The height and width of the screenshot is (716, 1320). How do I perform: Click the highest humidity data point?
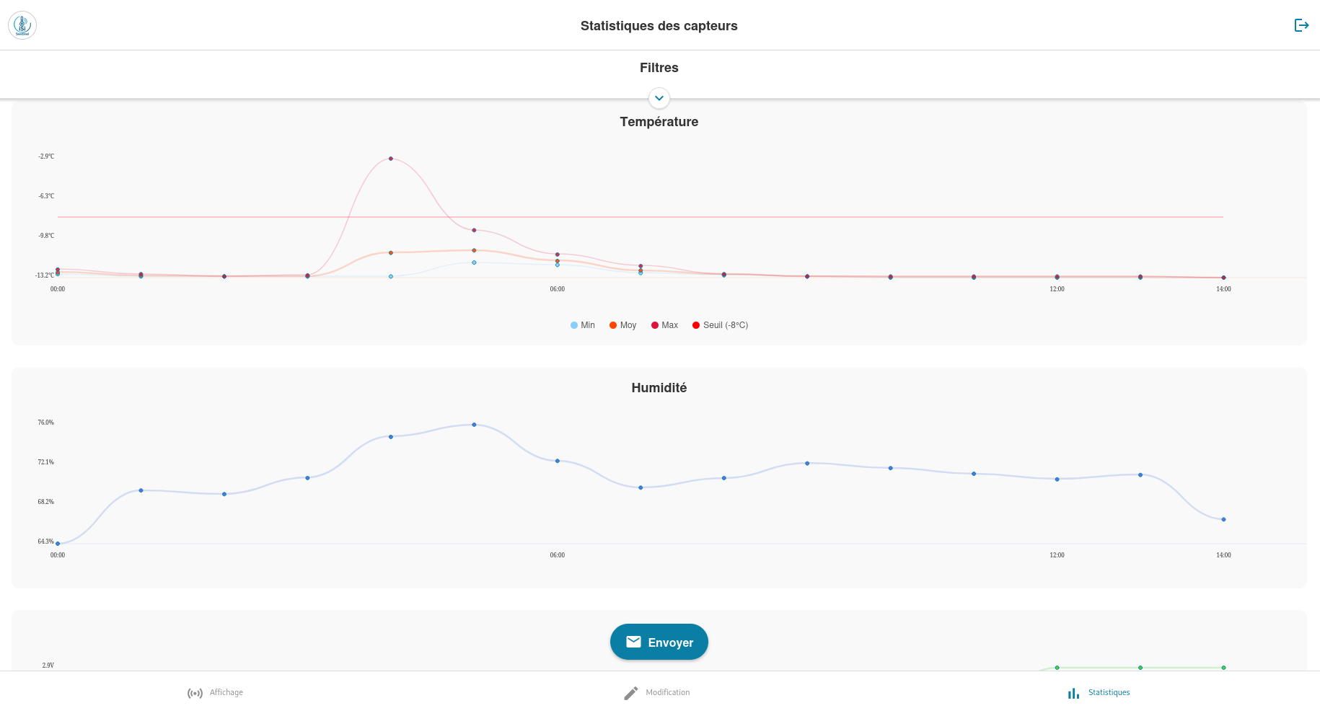474,425
